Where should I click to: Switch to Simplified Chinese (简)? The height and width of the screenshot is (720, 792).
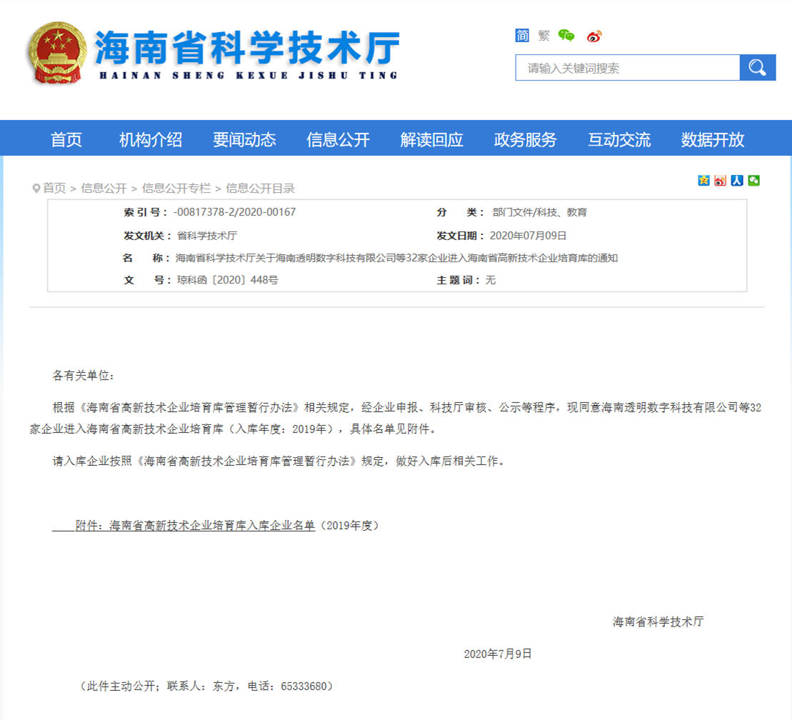(522, 36)
